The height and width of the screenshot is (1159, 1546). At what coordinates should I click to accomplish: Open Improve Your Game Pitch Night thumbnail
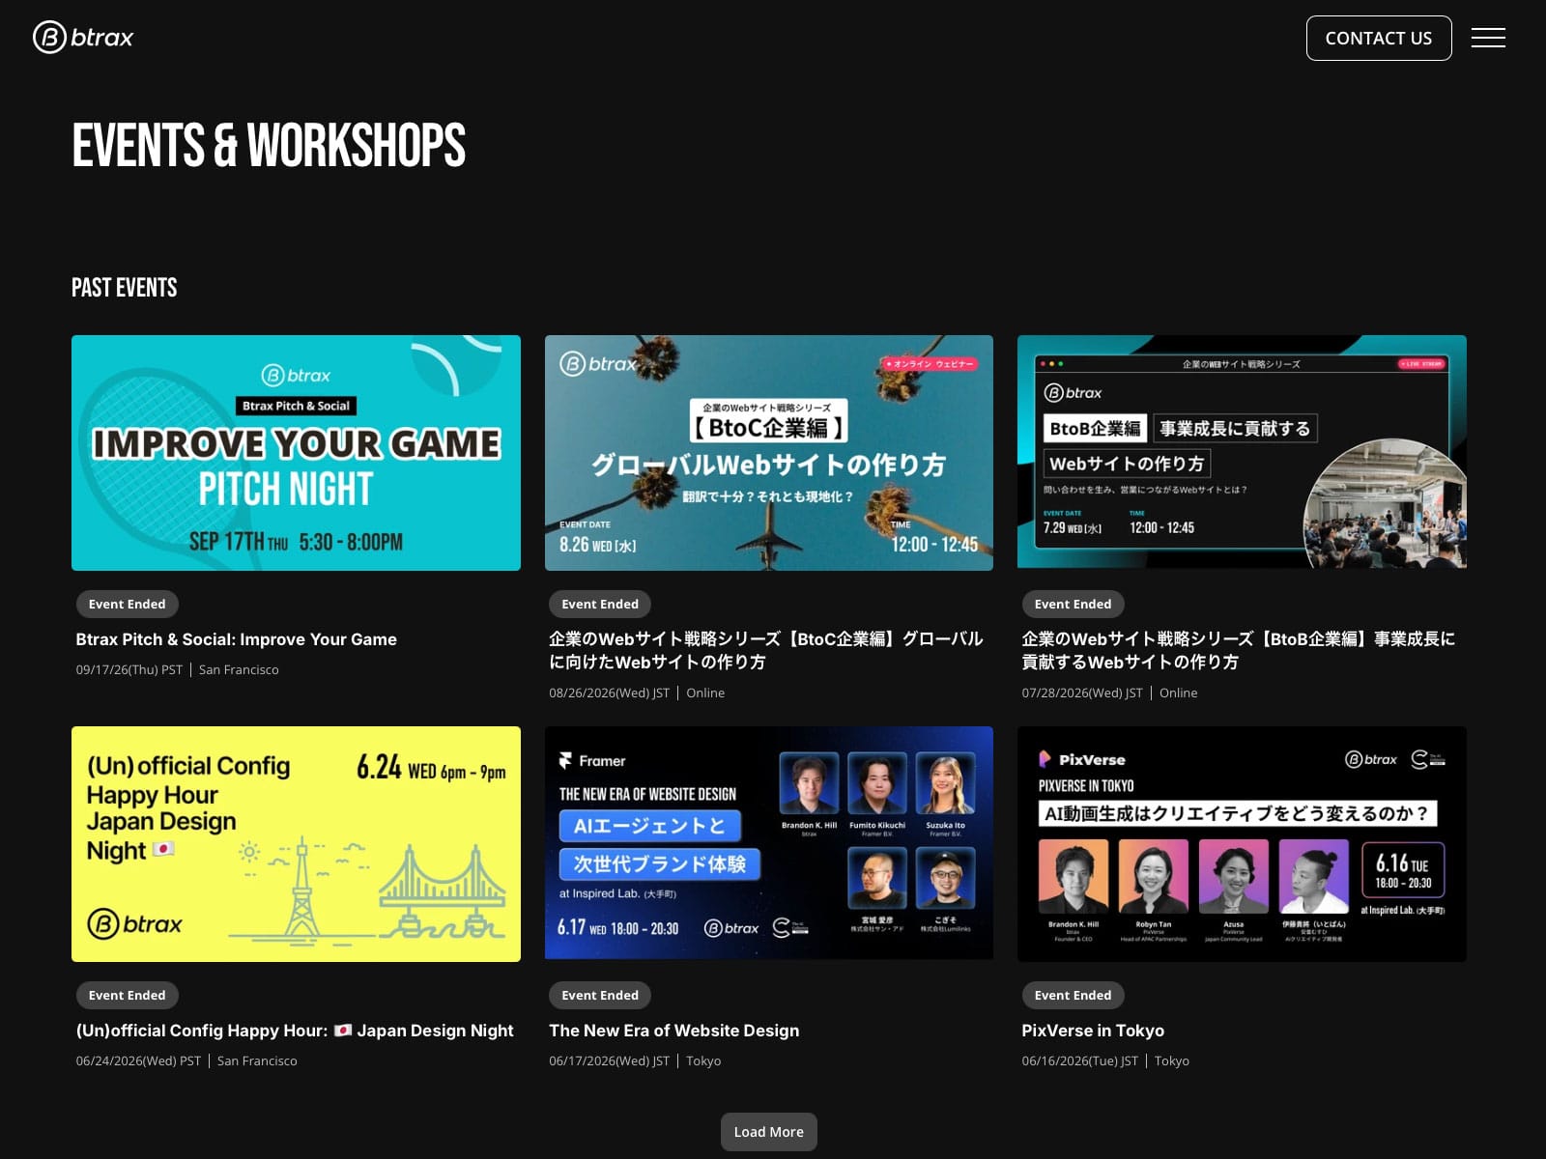coord(296,453)
